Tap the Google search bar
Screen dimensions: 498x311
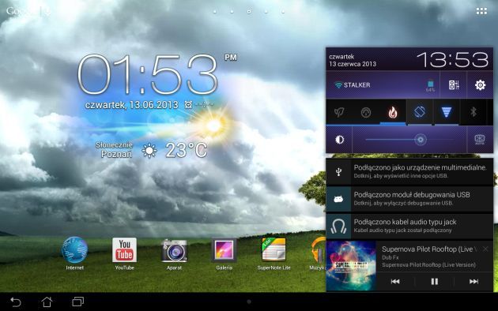coord(28,11)
